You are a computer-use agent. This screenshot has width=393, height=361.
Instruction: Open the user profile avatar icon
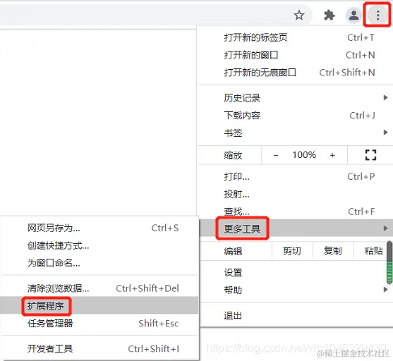(x=353, y=16)
